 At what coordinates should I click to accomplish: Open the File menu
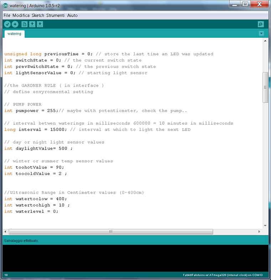[x=7, y=15]
